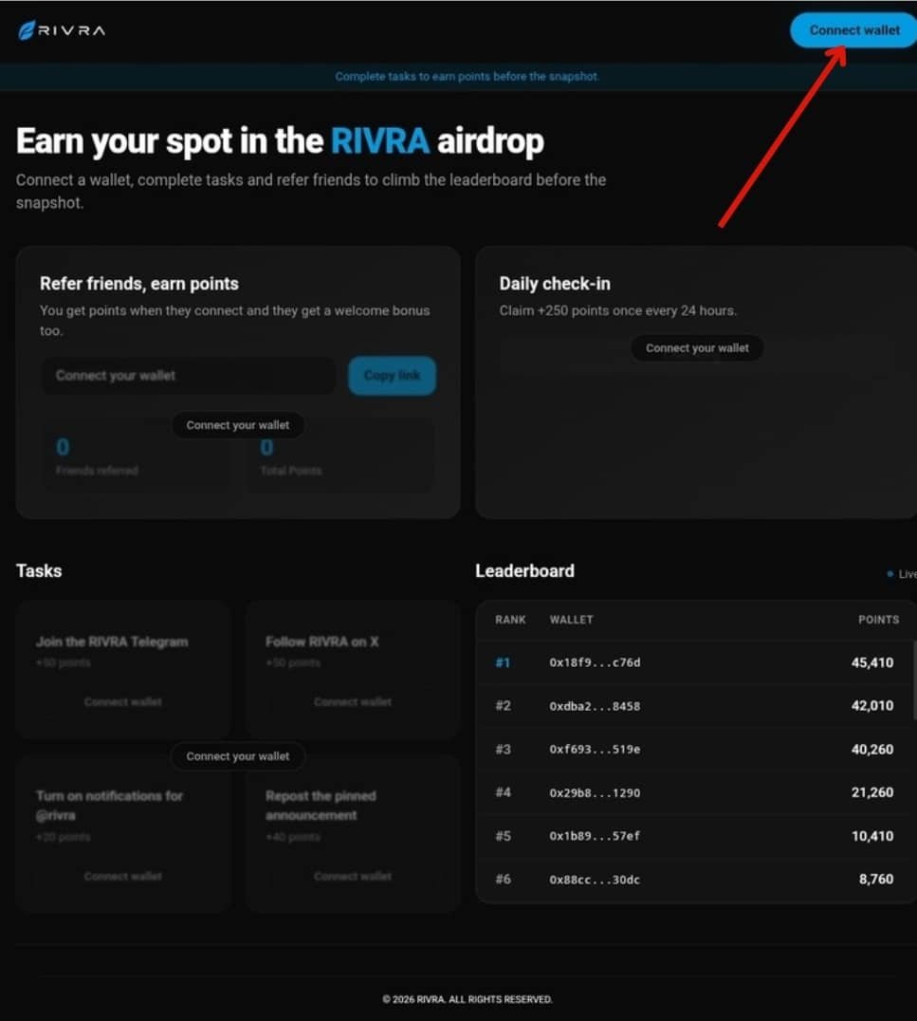Click Connect your wallet pill in referral card
Viewport: 917px width, 1021px height.
238,424
